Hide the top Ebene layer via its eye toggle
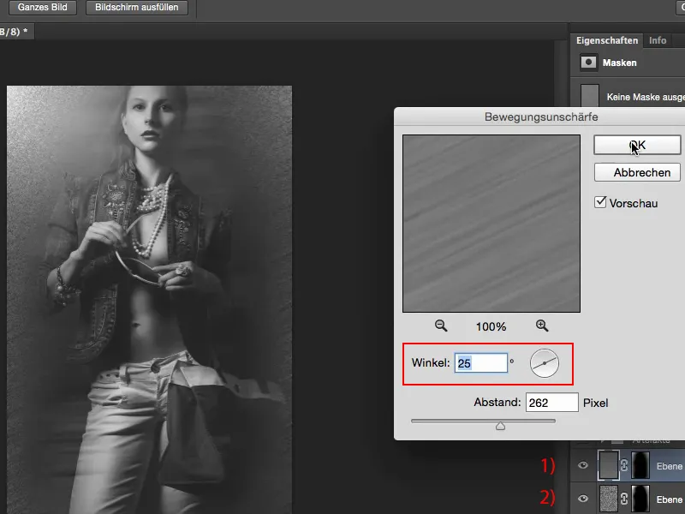The width and height of the screenshot is (685, 514). coord(583,464)
